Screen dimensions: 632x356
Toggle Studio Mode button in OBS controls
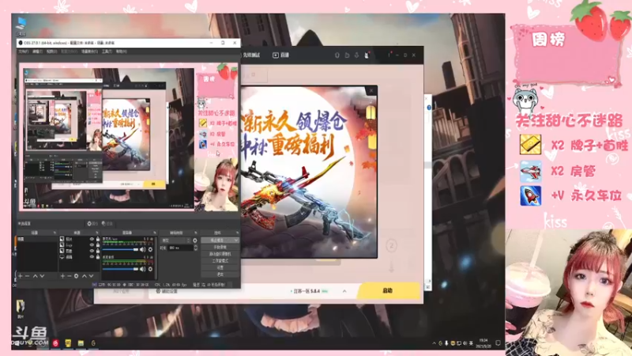[220, 261]
